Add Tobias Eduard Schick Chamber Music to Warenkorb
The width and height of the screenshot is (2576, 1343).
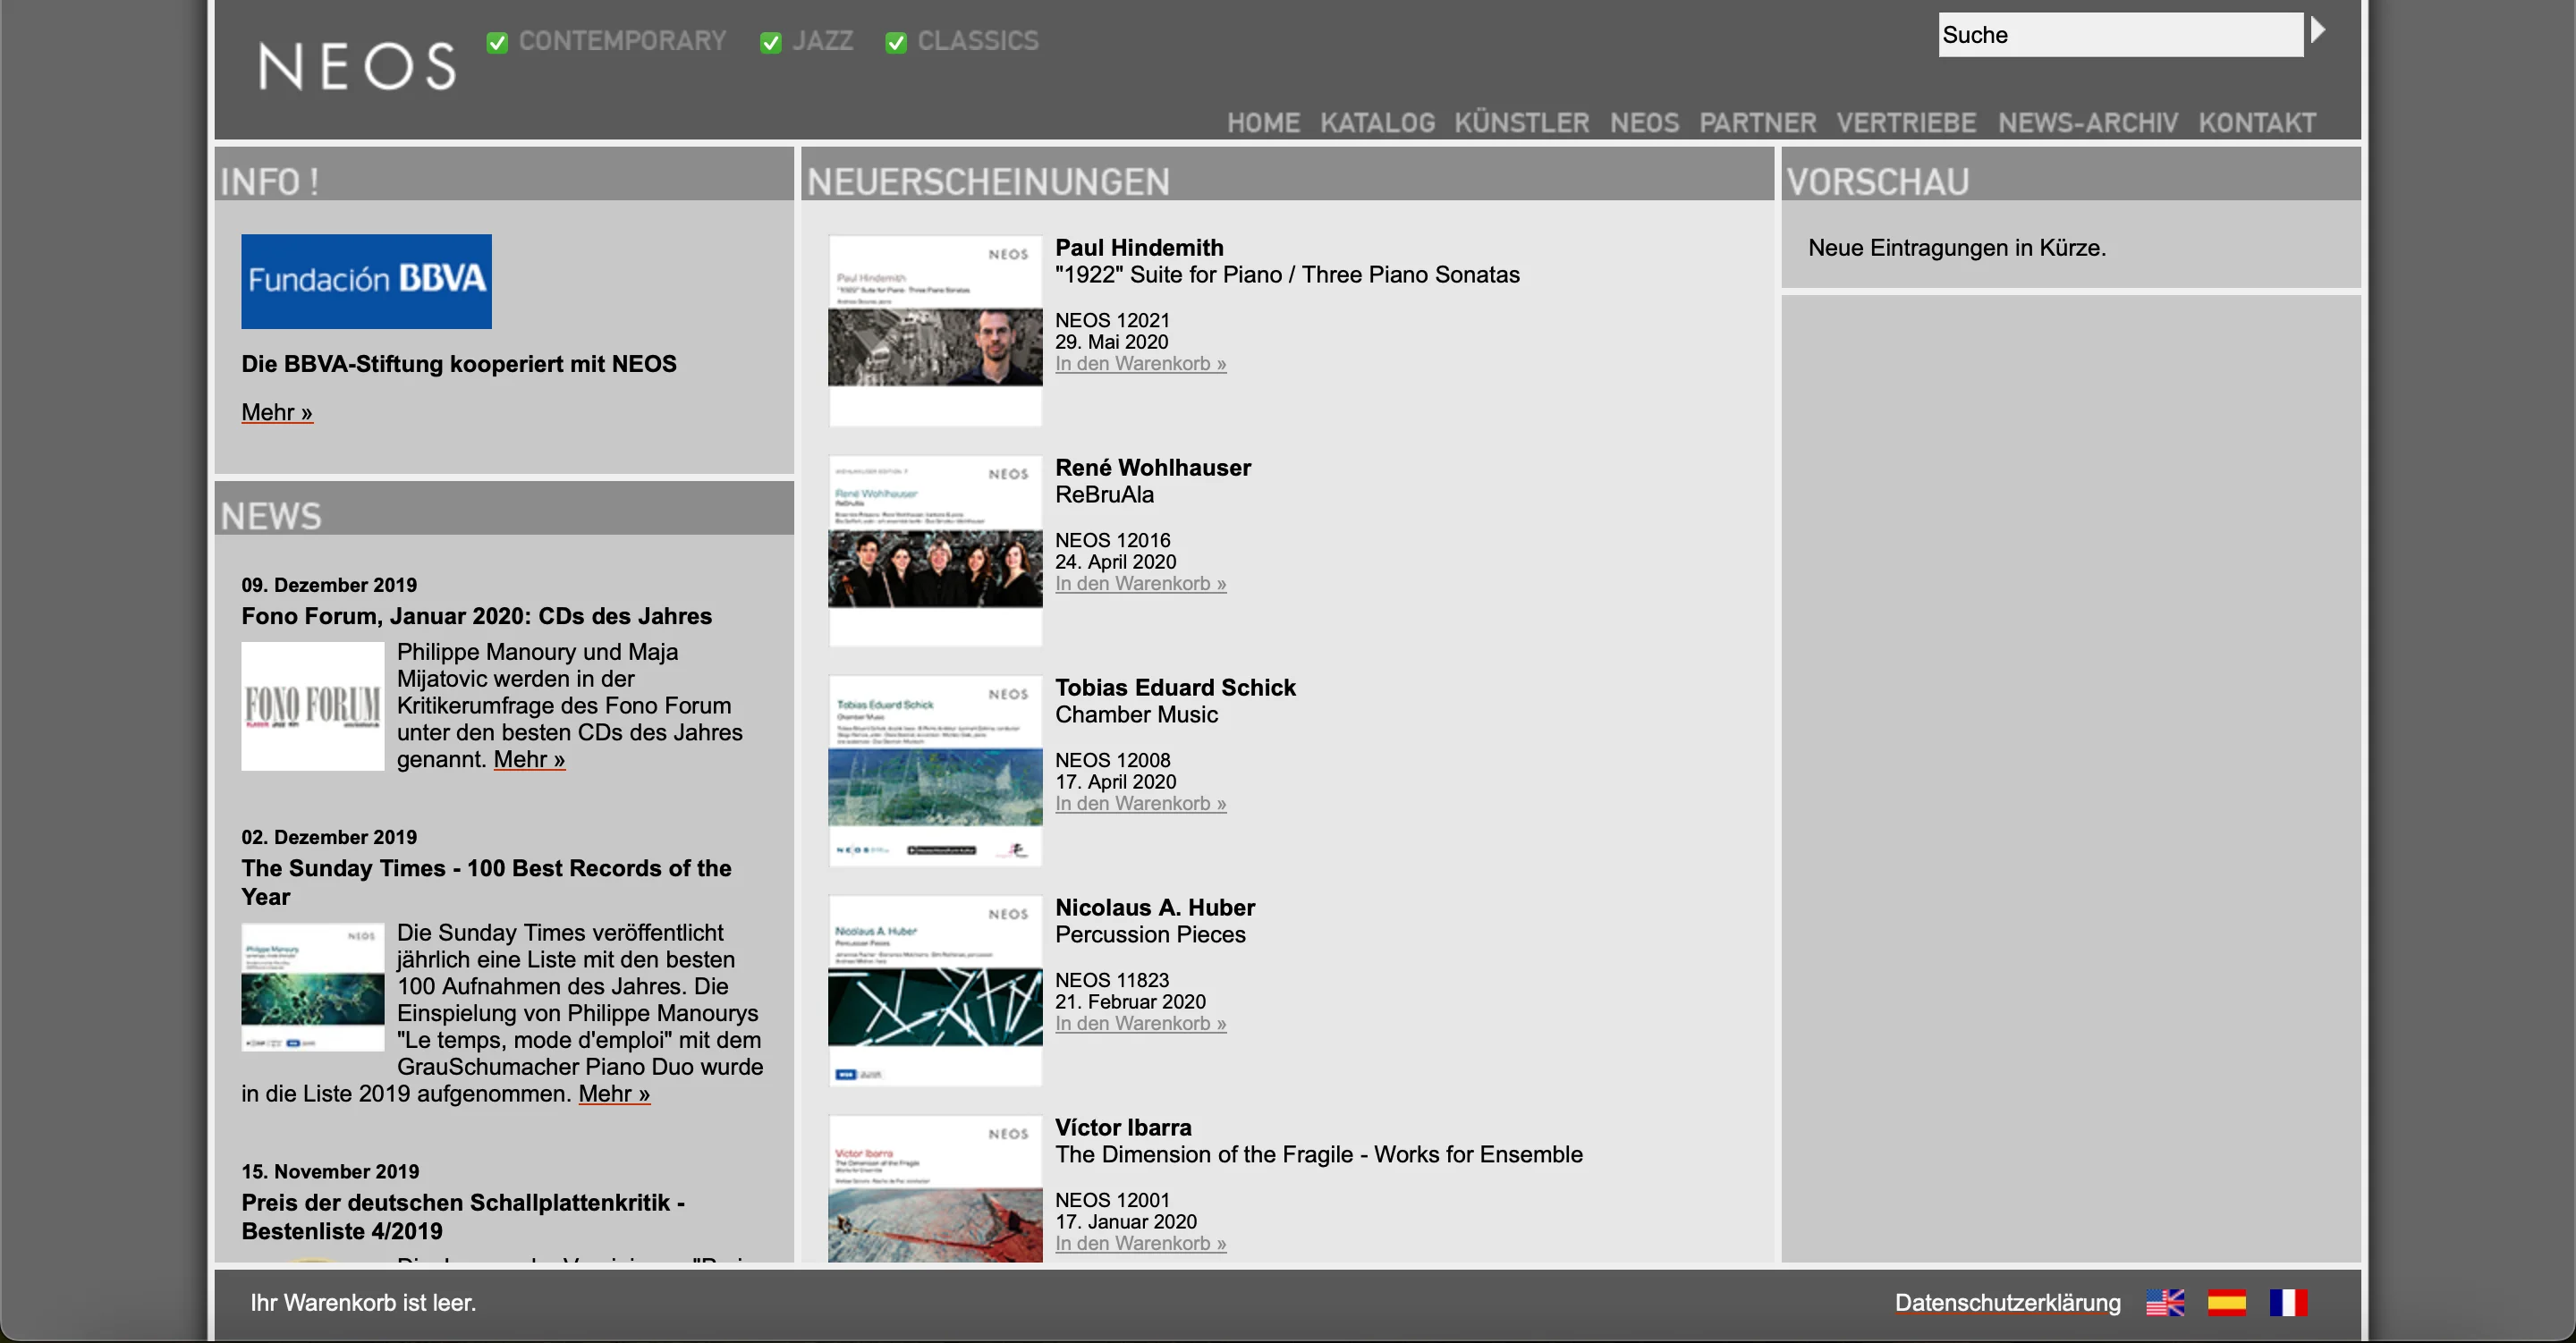1140,804
